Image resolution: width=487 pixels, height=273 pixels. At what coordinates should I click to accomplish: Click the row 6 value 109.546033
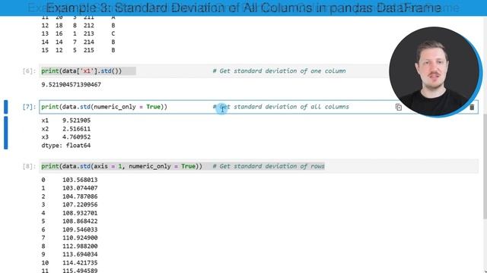click(80, 230)
